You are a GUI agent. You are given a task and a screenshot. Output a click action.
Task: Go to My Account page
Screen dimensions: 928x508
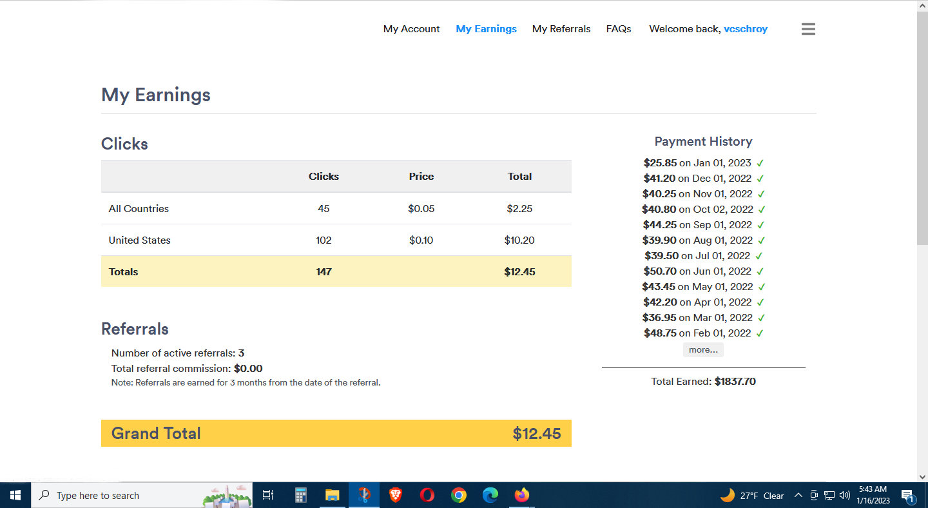pos(411,29)
